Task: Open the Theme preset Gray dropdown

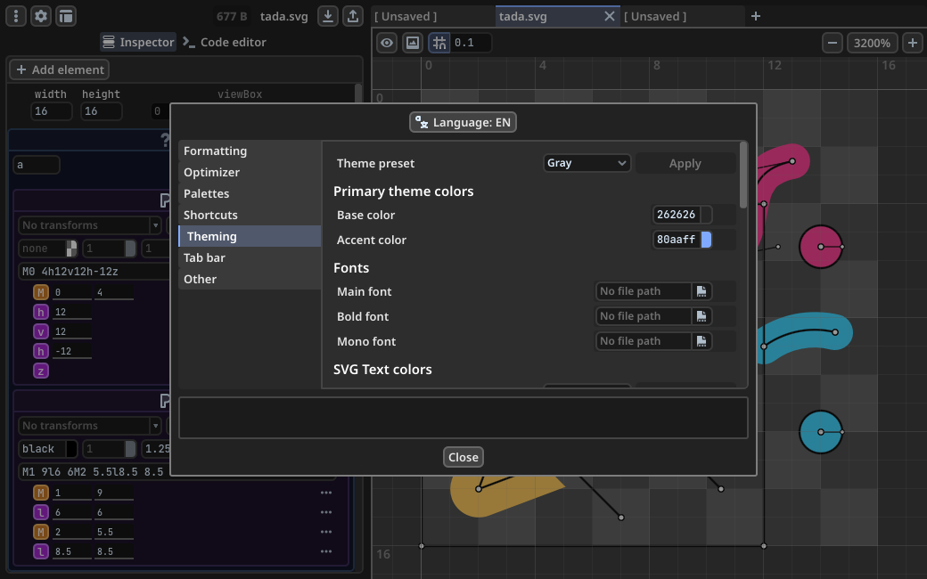Action: (587, 163)
